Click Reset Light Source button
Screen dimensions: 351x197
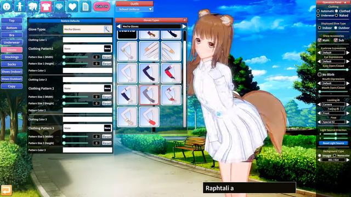click(x=333, y=143)
